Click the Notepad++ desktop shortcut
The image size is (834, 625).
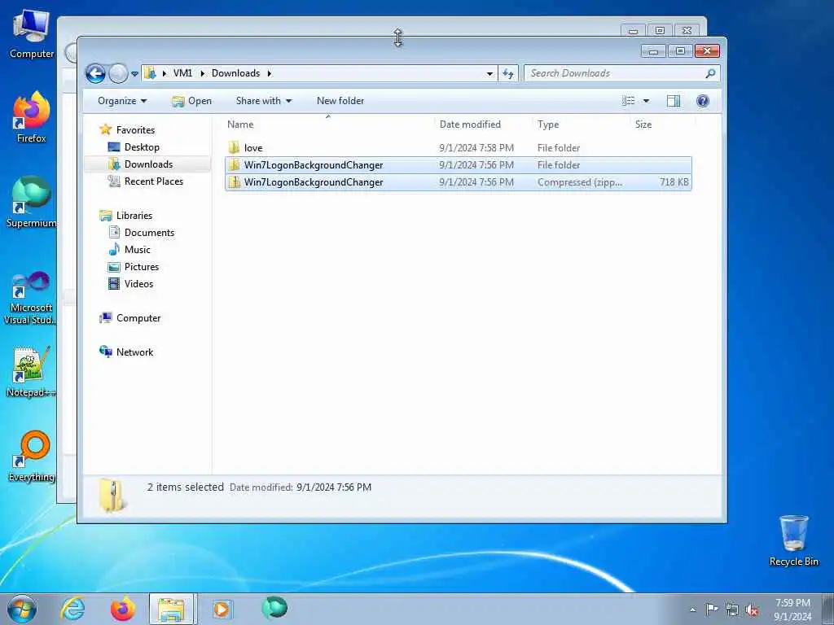(30, 372)
